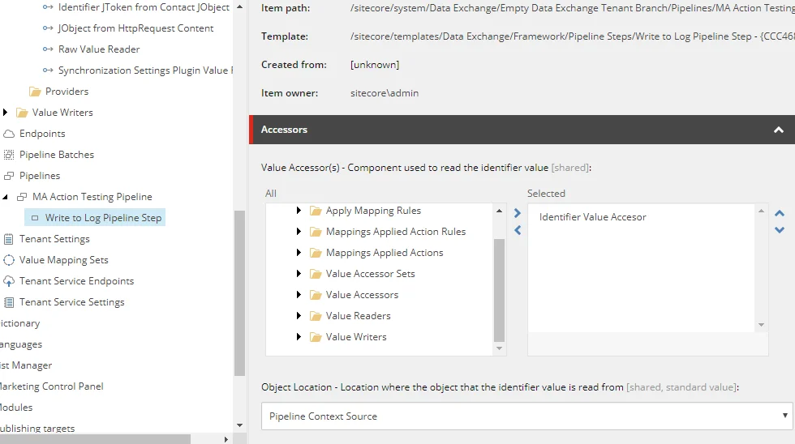795x444 pixels.
Task: Click the Synchronization Settings Plugin Value icon
Action: coord(48,70)
